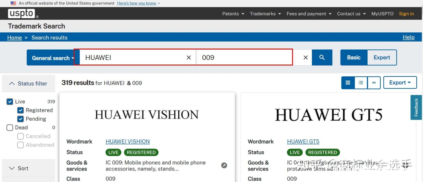Uncheck the Pending filter
Image resolution: width=423 pixels, height=182 pixels.
(20, 119)
